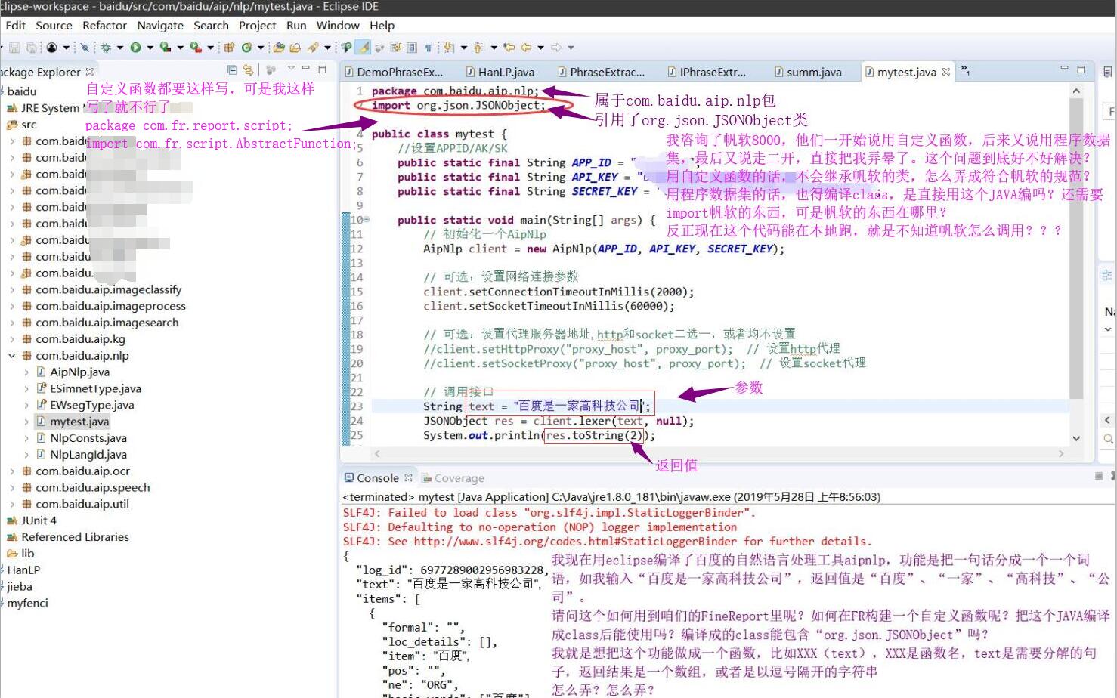
Task: Collapse the com.baidu.aip.nlp package
Action: pyautogui.click(x=11, y=356)
